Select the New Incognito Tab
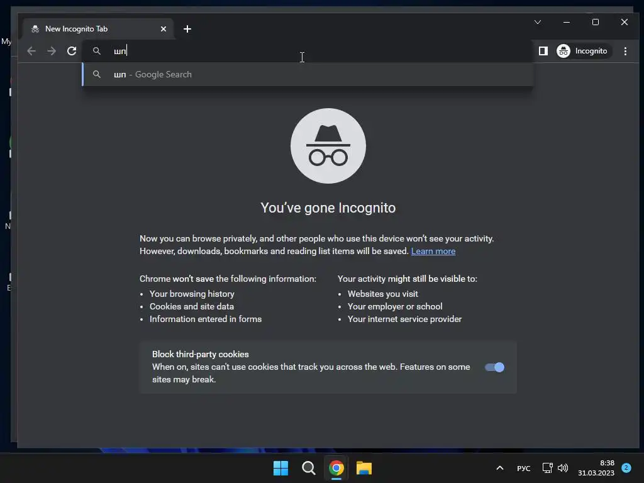644x483 pixels. coord(99,29)
